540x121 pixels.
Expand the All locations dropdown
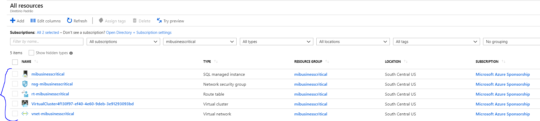point(353,42)
